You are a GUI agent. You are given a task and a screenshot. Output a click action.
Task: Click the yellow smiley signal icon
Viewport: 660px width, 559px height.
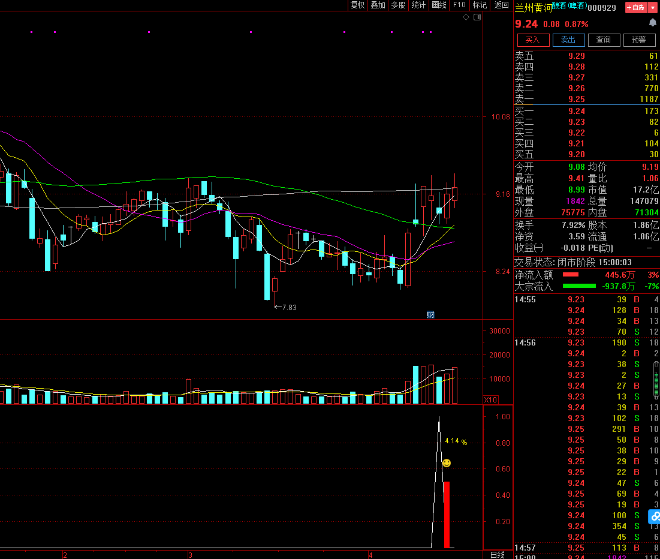coord(447,463)
